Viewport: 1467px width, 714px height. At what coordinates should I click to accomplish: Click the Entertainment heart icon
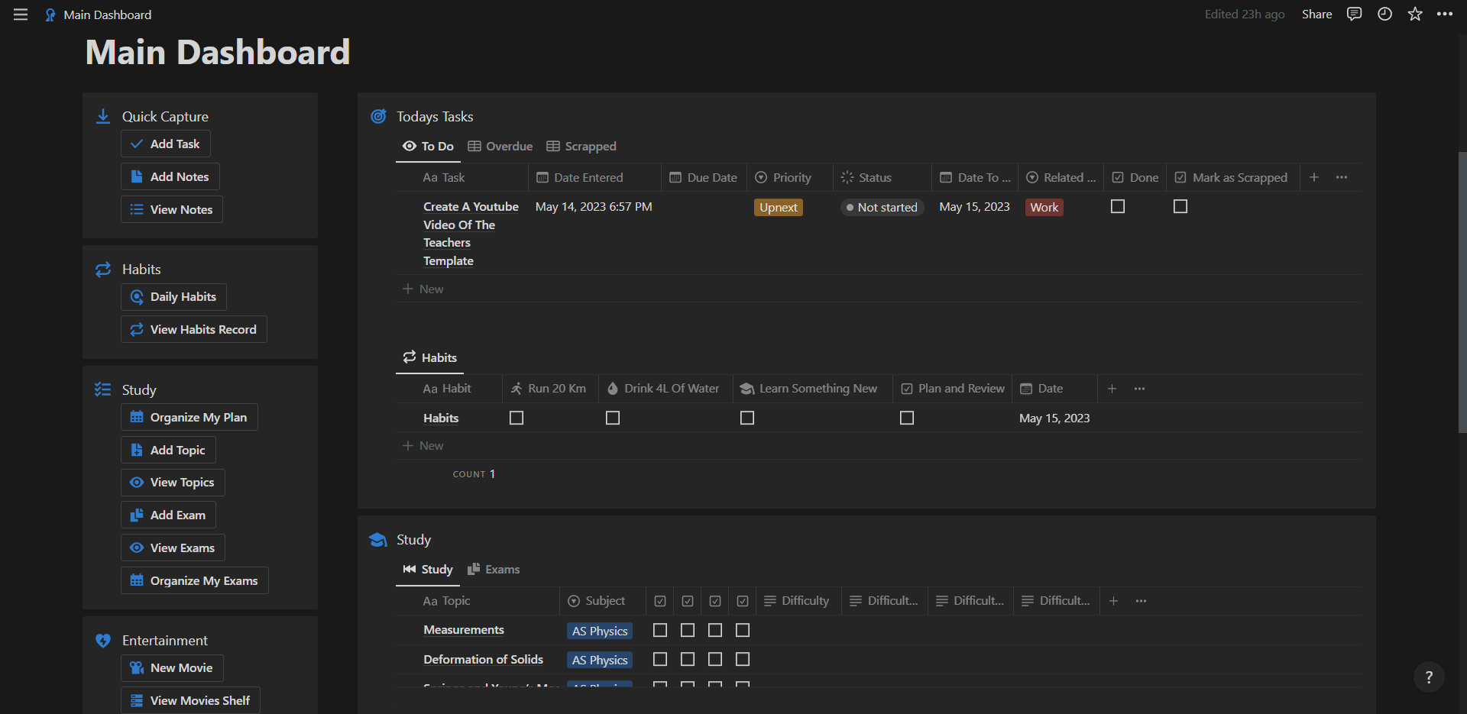tap(103, 640)
